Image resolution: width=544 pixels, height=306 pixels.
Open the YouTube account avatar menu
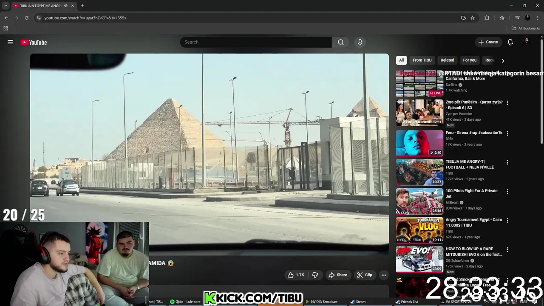pos(527,41)
